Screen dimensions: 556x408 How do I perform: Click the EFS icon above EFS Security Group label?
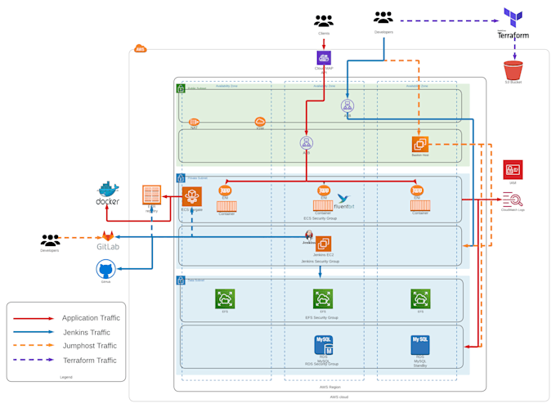coord(323,298)
